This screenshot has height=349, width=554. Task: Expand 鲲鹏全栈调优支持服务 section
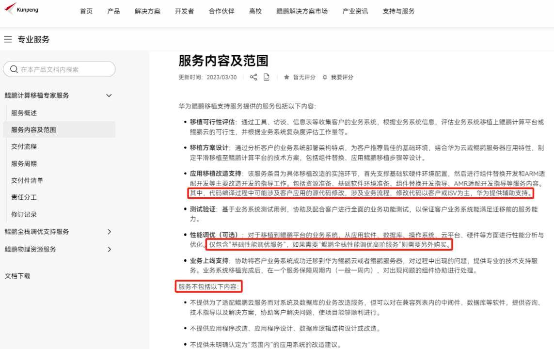pyautogui.click(x=109, y=232)
